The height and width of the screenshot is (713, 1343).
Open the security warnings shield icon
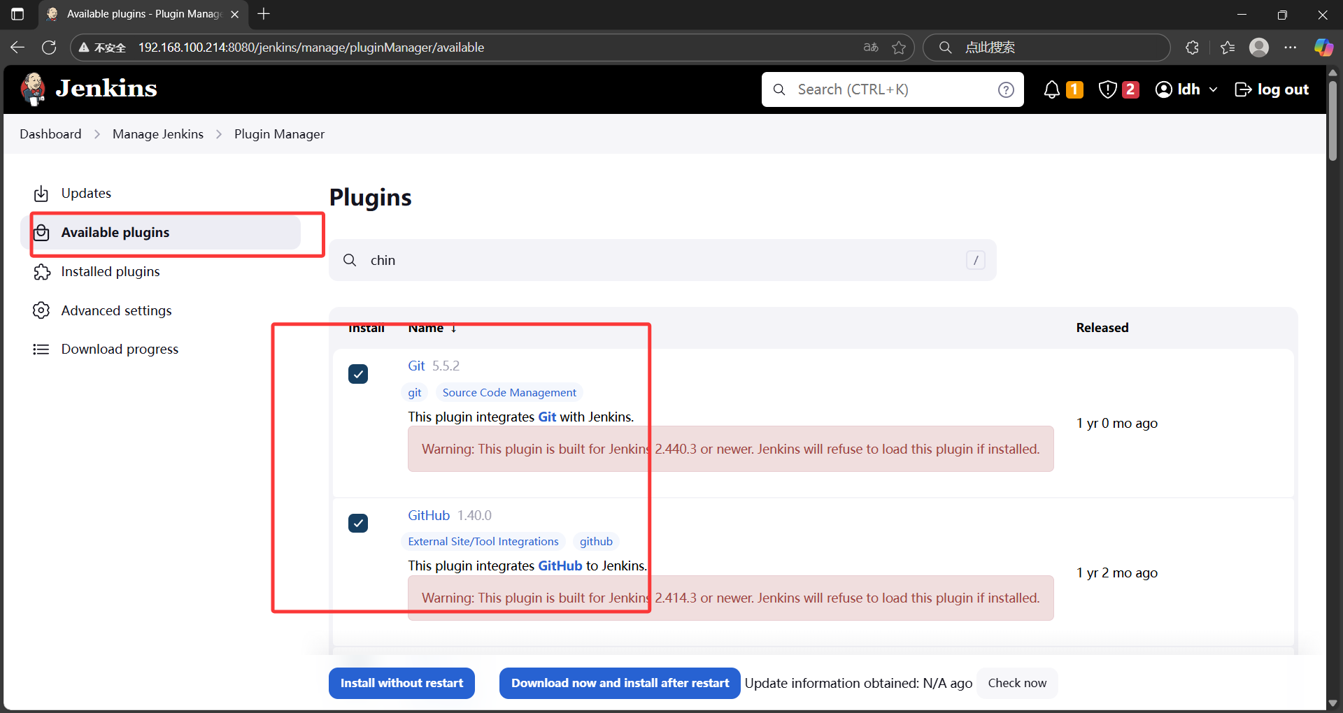(1107, 89)
